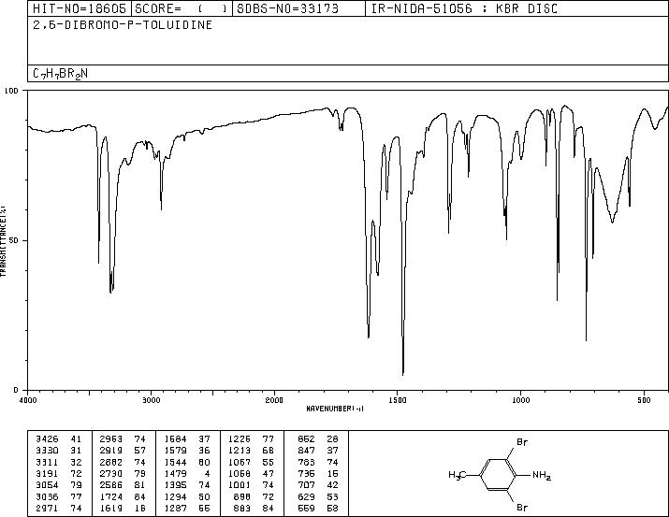Click the SCORE= field in header
The width and height of the screenshot is (669, 517).
coord(182,8)
